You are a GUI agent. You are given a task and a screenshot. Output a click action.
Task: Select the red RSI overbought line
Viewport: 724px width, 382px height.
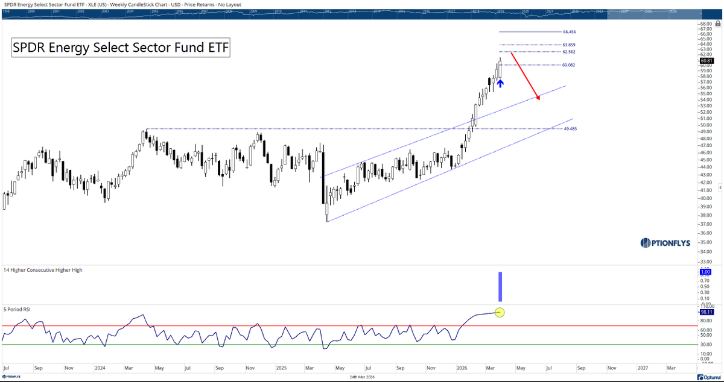[349, 326]
